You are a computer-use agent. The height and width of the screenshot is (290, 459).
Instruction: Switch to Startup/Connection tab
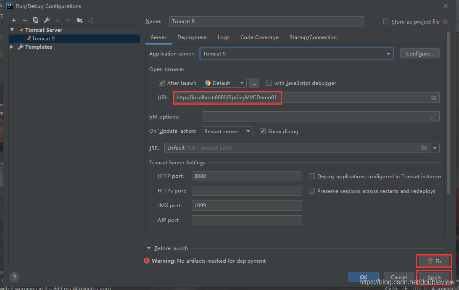(313, 37)
